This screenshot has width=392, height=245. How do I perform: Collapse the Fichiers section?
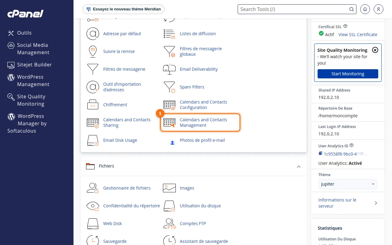coord(299,166)
